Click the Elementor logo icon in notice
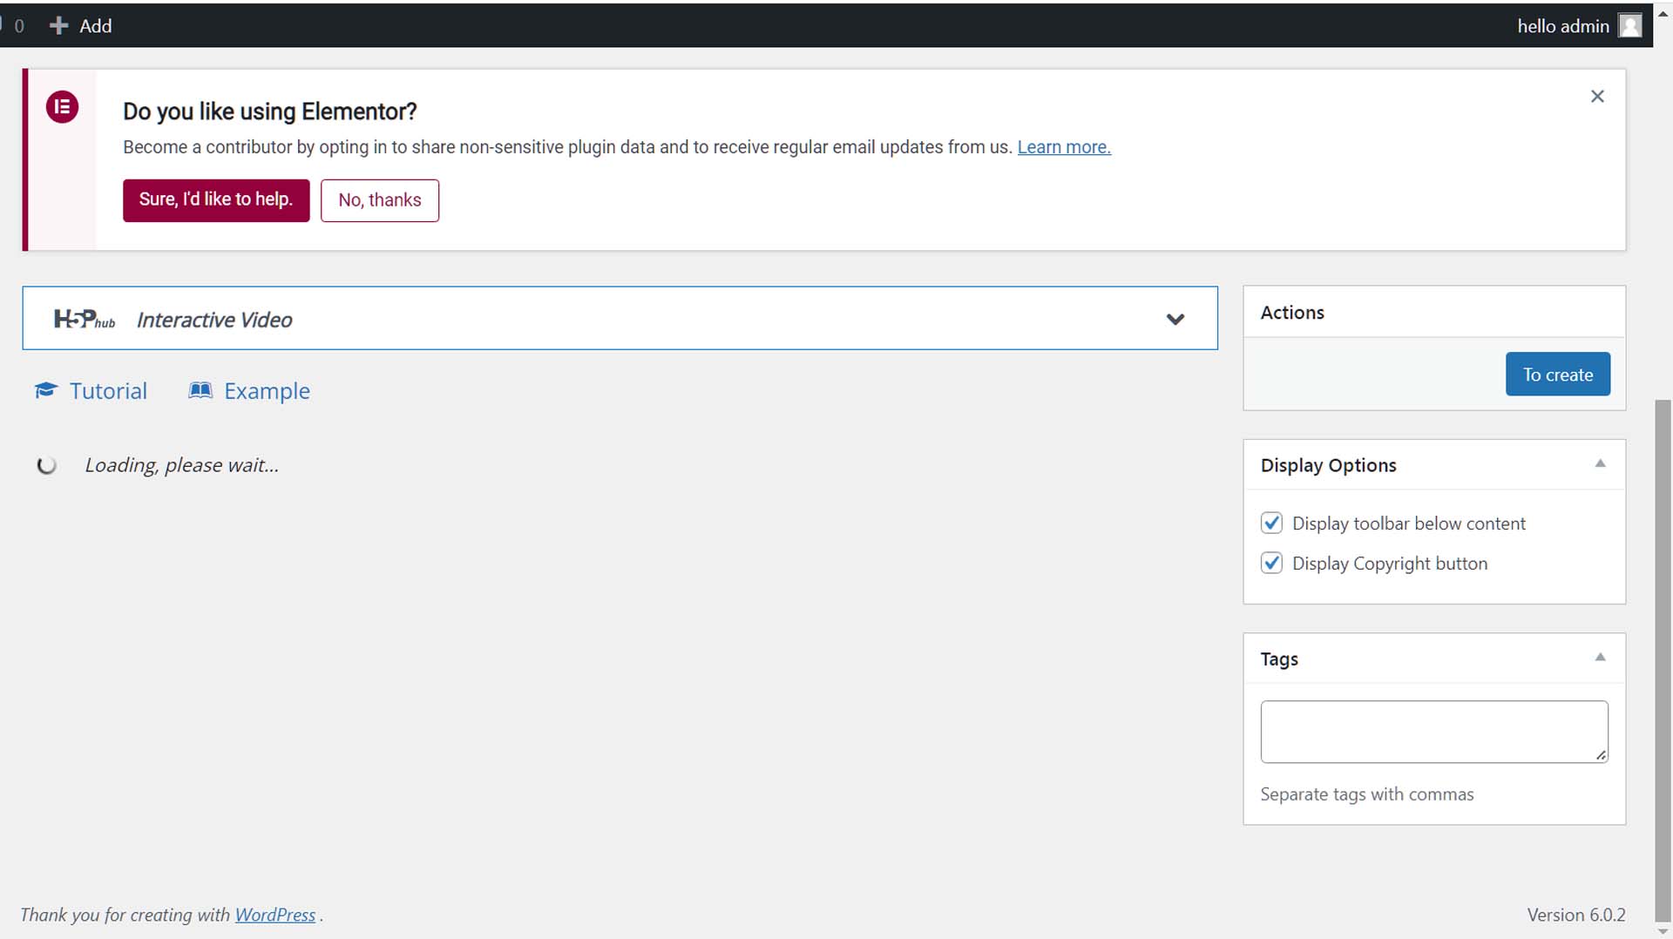The width and height of the screenshot is (1673, 939). pyautogui.click(x=62, y=107)
